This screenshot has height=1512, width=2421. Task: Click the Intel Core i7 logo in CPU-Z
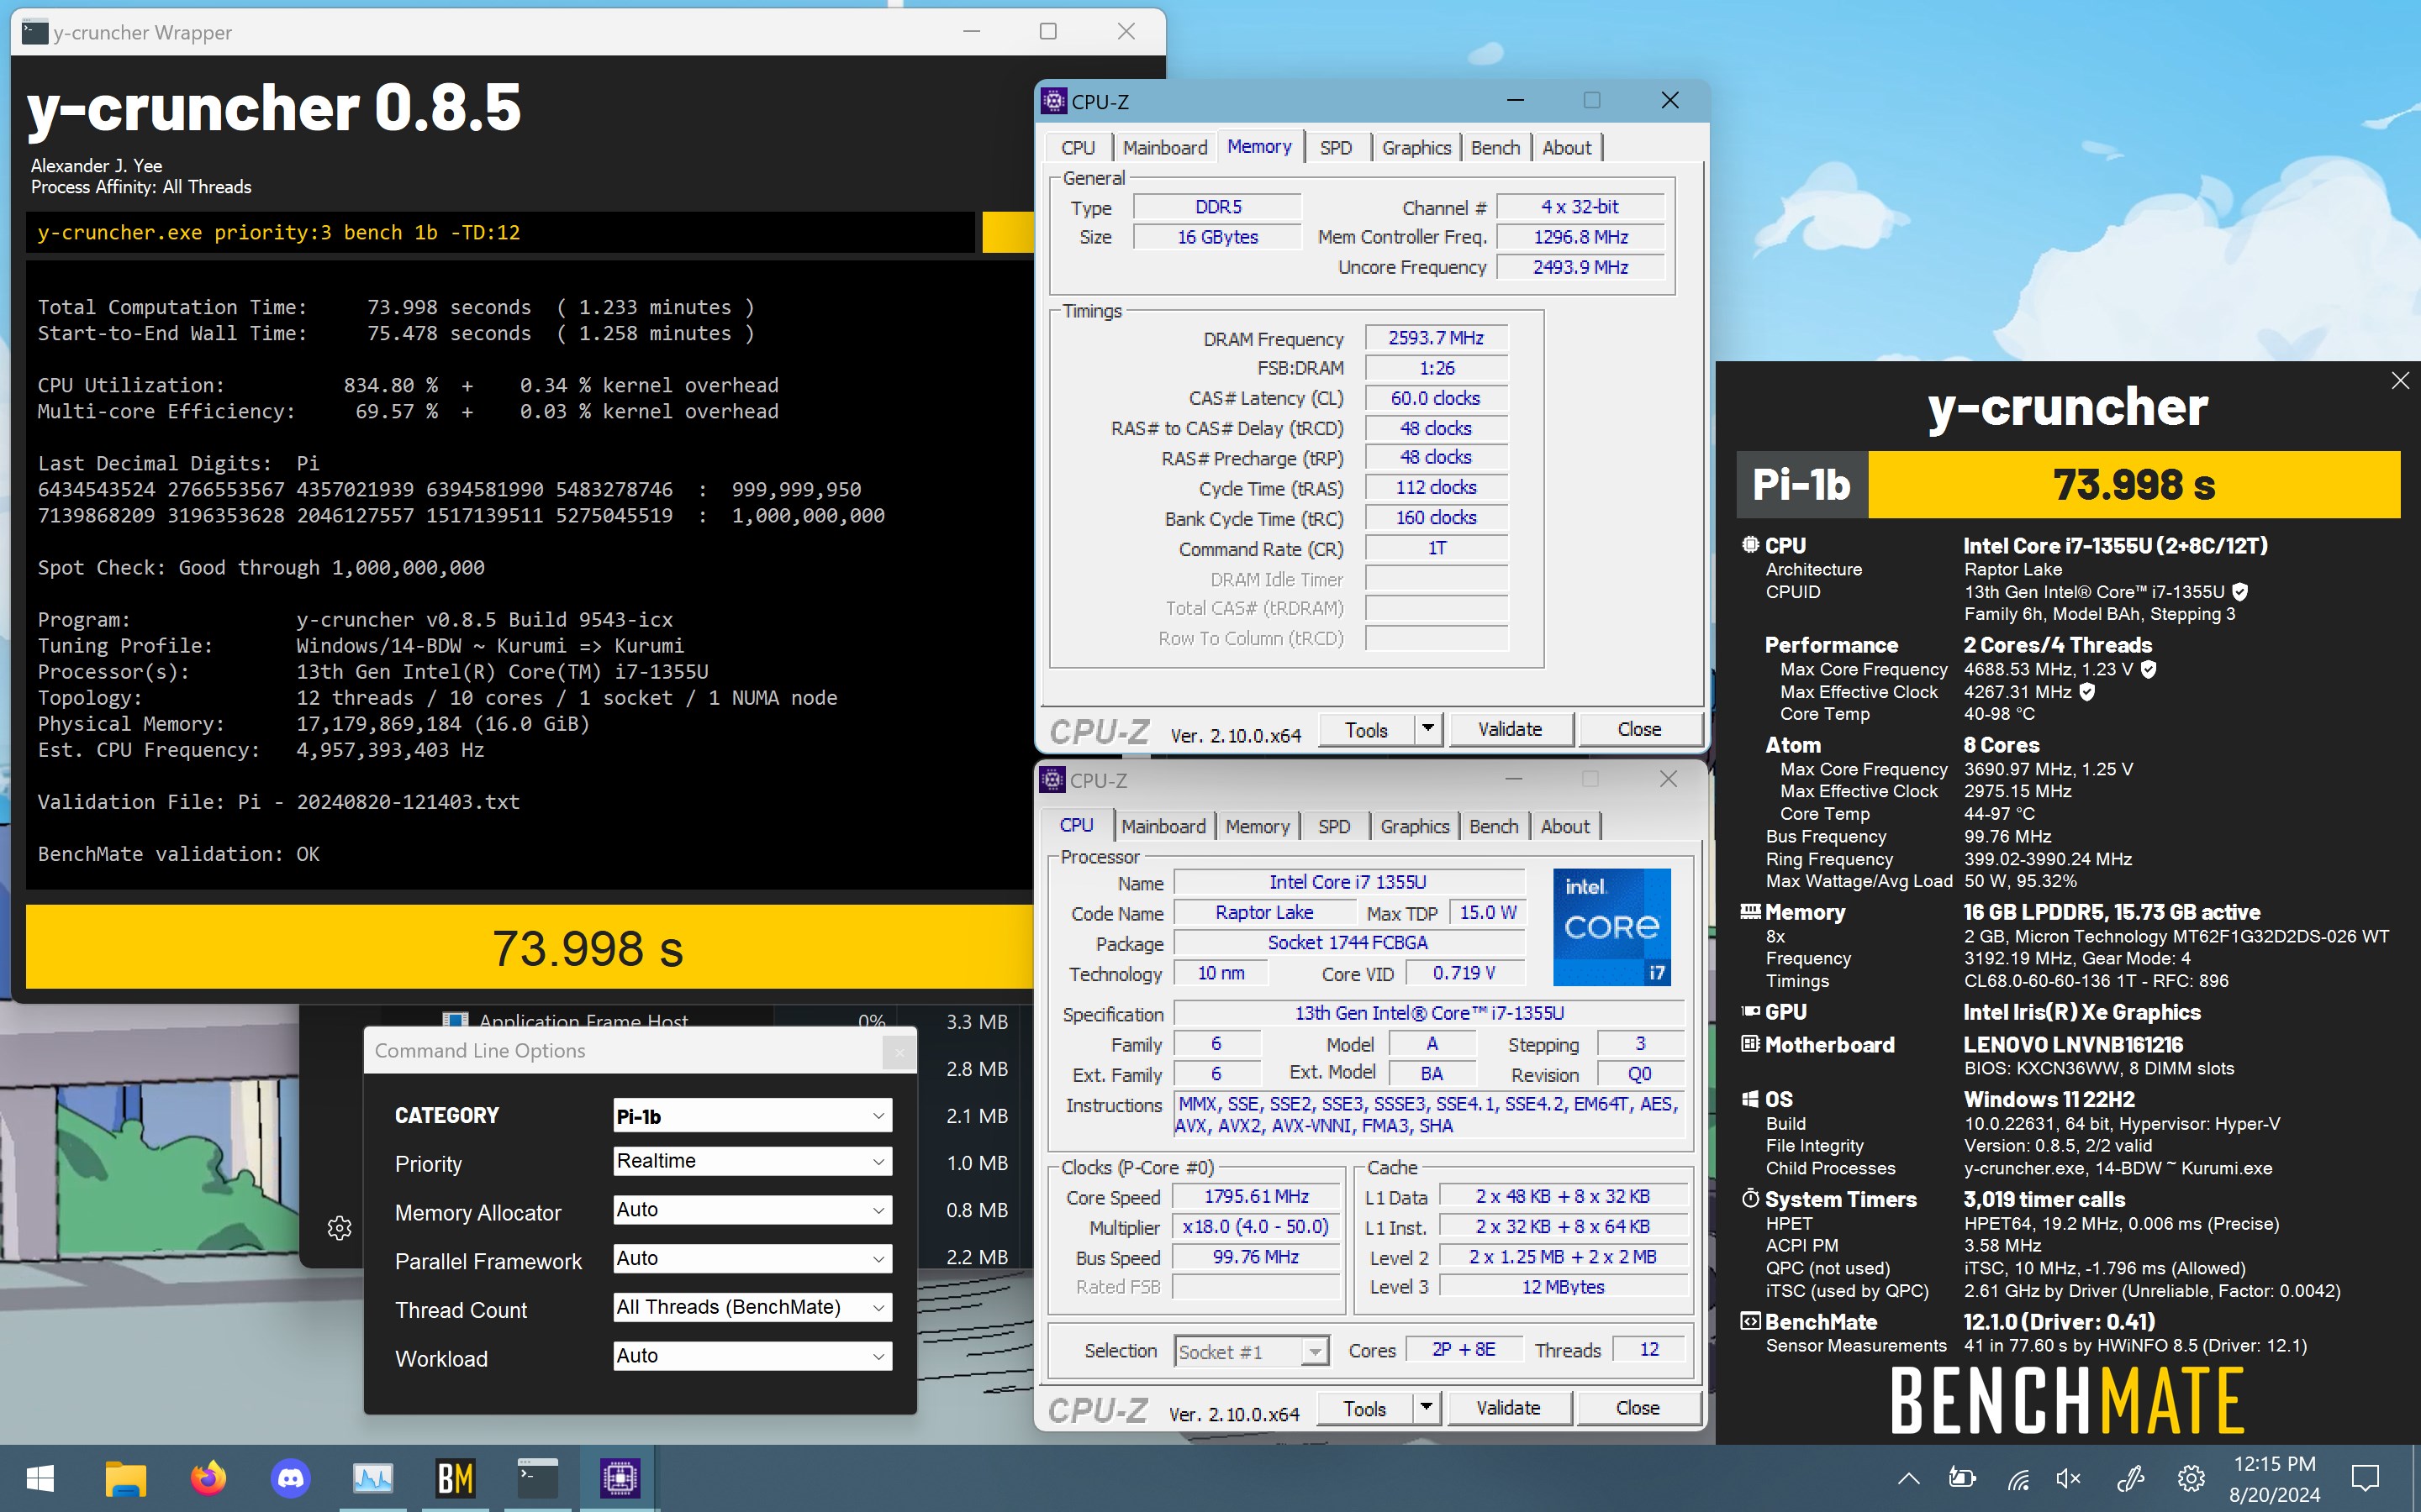(x=1611, y=927)
